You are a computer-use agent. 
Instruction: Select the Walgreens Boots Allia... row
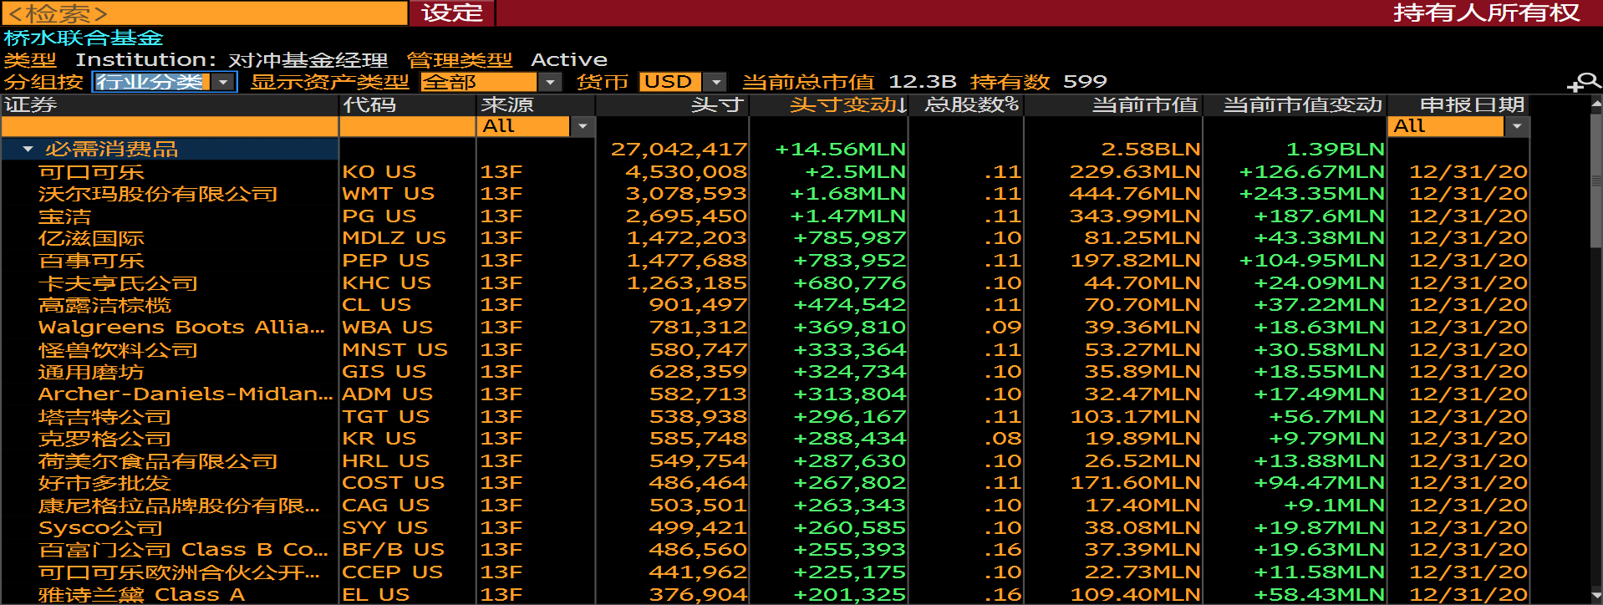(x=765, y=328)
